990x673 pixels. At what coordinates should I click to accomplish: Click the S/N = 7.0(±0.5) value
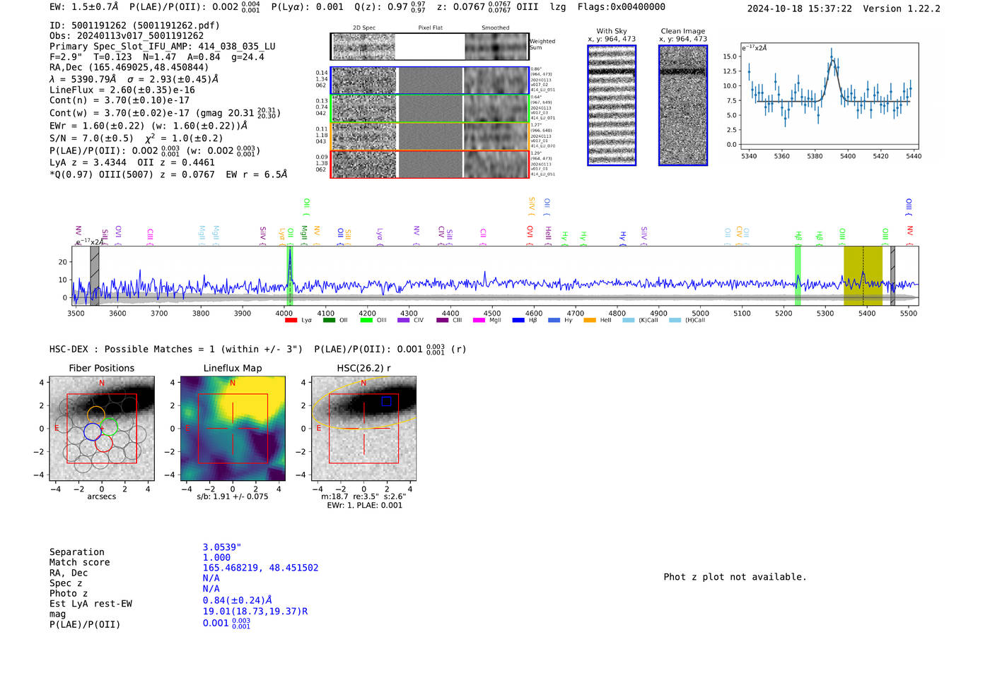tap(91, 138)
